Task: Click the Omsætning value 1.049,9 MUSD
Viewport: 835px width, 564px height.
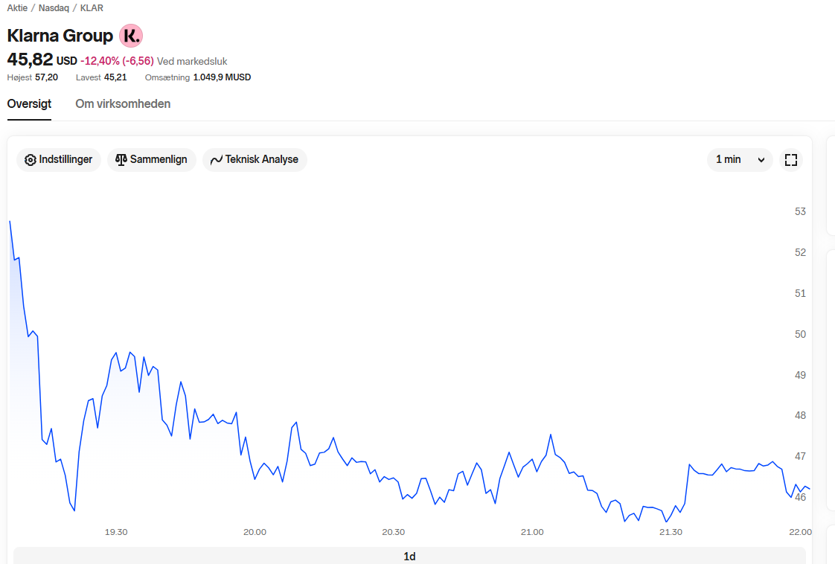Action: point(222,77)
